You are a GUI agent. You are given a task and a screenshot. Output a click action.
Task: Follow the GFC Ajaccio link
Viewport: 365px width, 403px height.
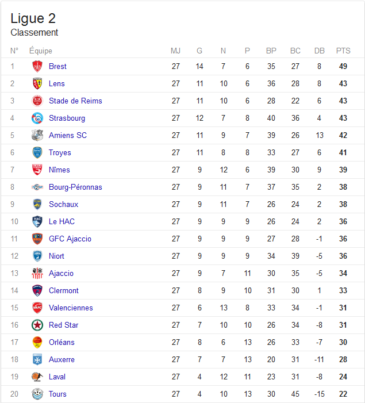pyautogui.click(x=70, y=239)
